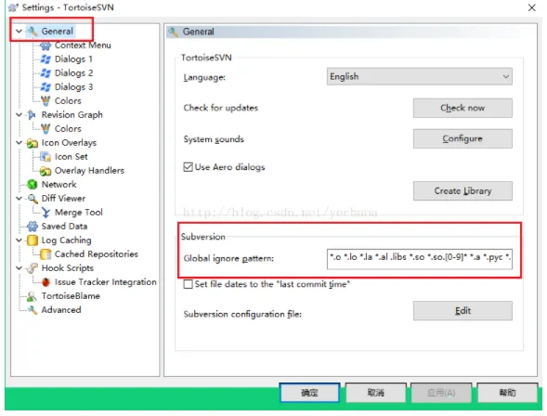Open the Dialogs 1 settings page
The width and height of the screenshot is (547, 416).
pyautogui.click(x=73, y=59)
